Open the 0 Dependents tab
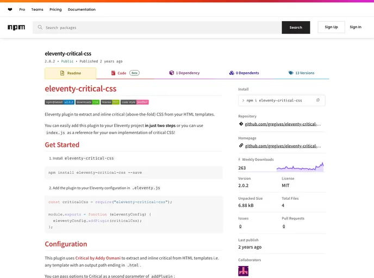 pyautogui.click(x=244, y=73)
